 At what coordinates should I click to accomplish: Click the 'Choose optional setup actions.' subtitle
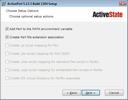click(32, 16)
